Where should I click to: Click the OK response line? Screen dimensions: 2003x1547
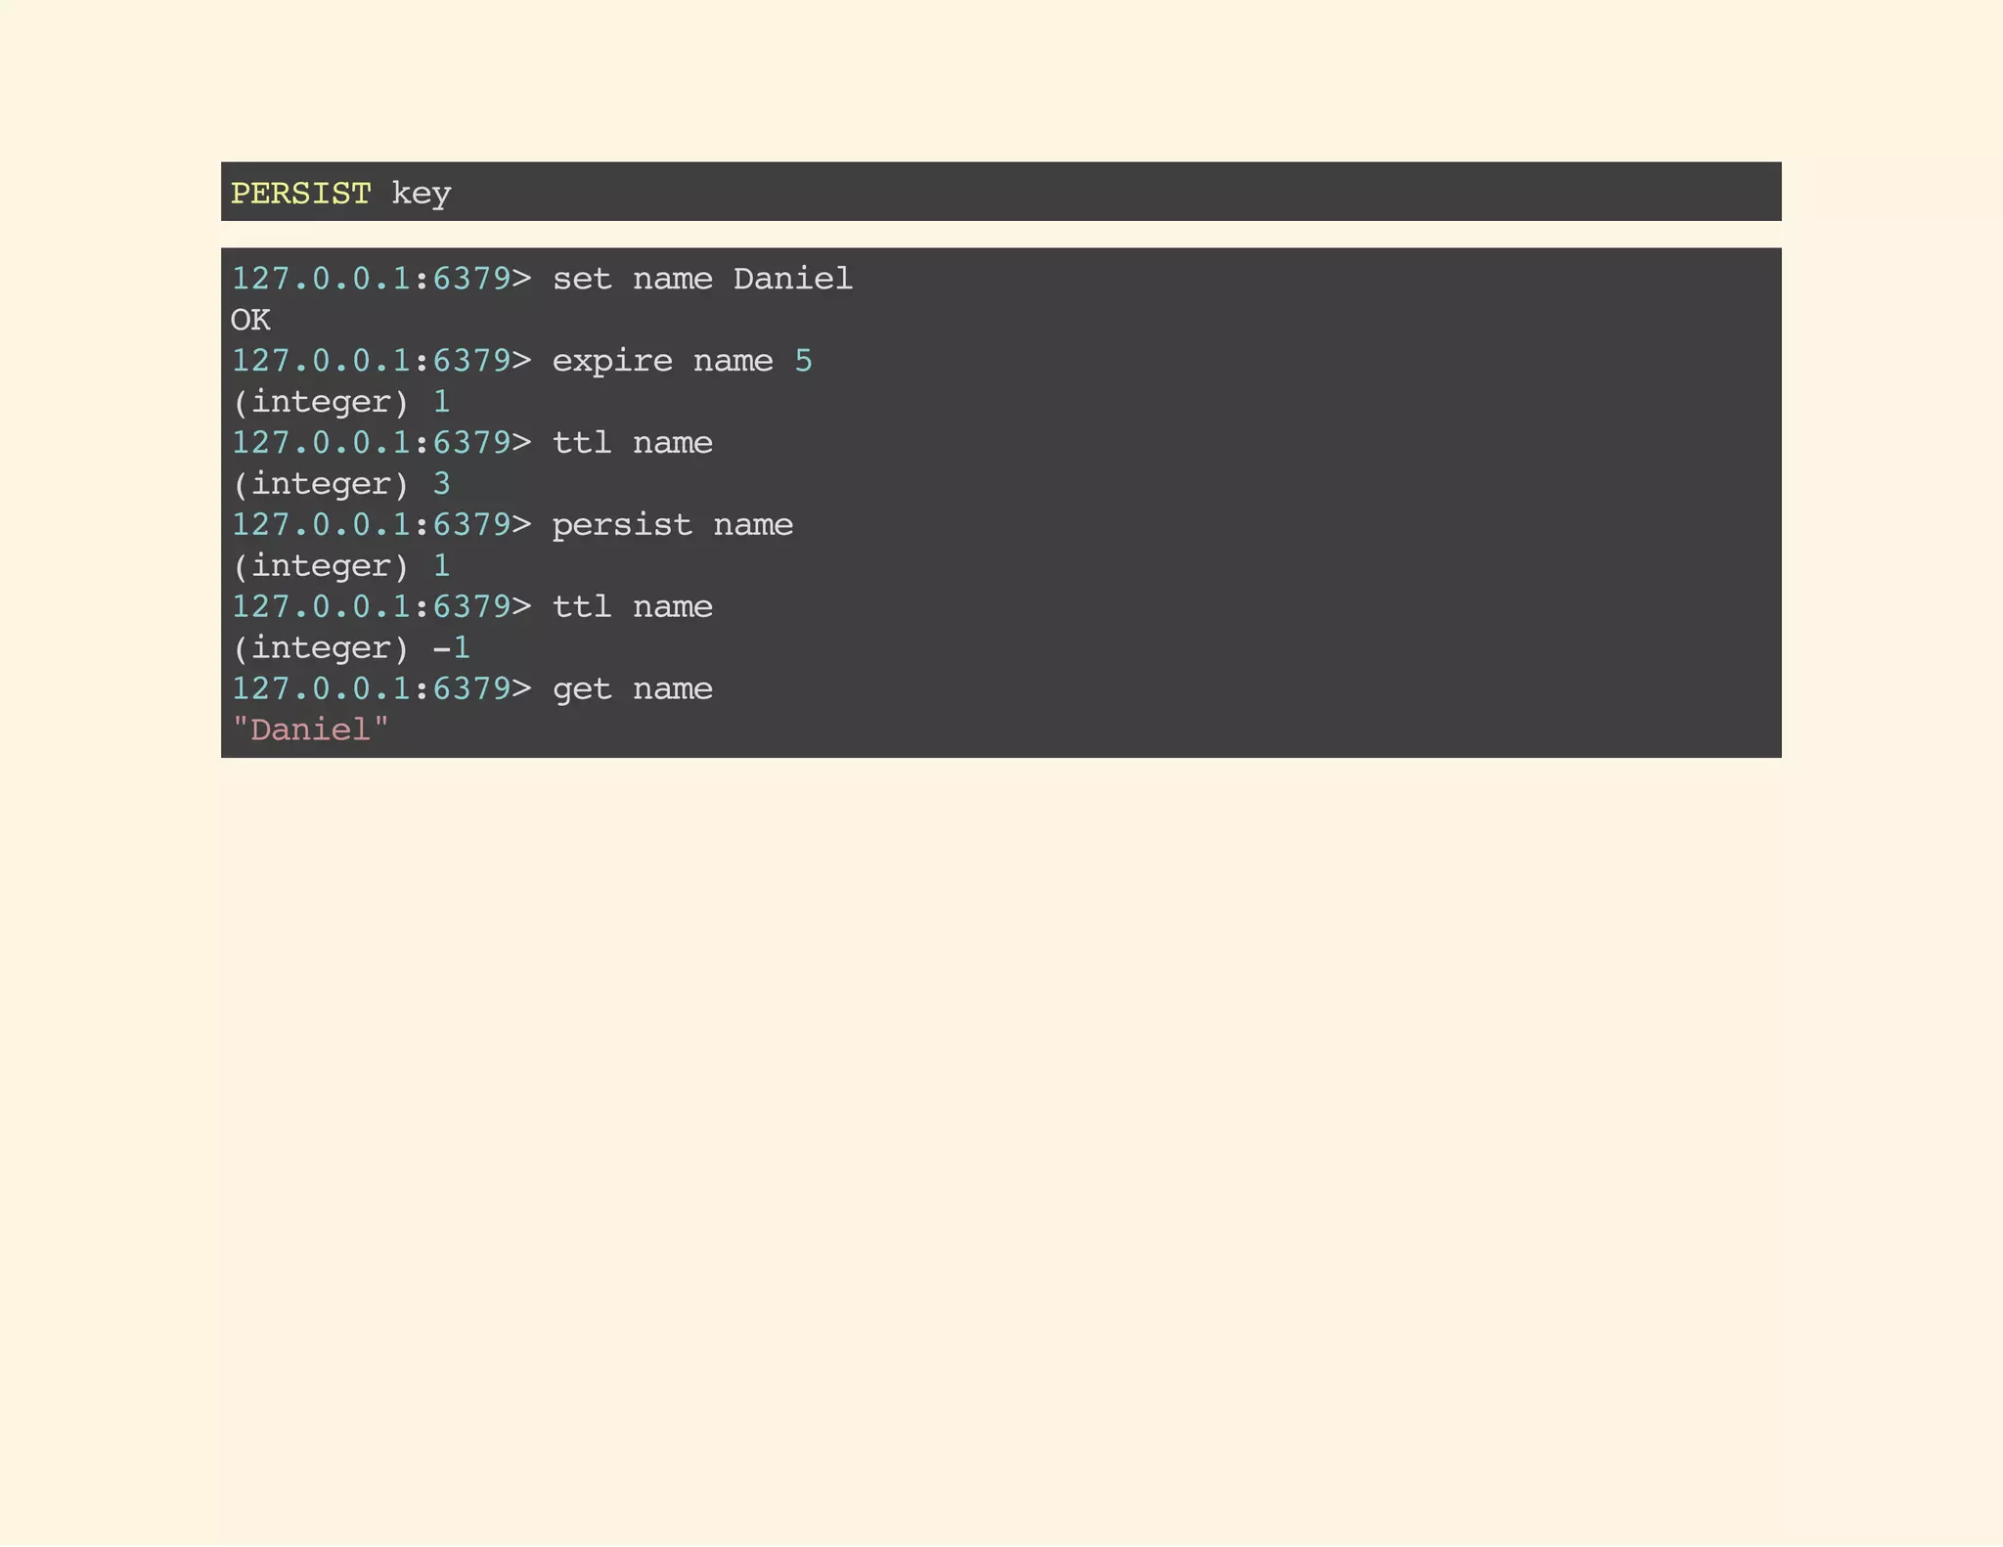tap(250, 320)
